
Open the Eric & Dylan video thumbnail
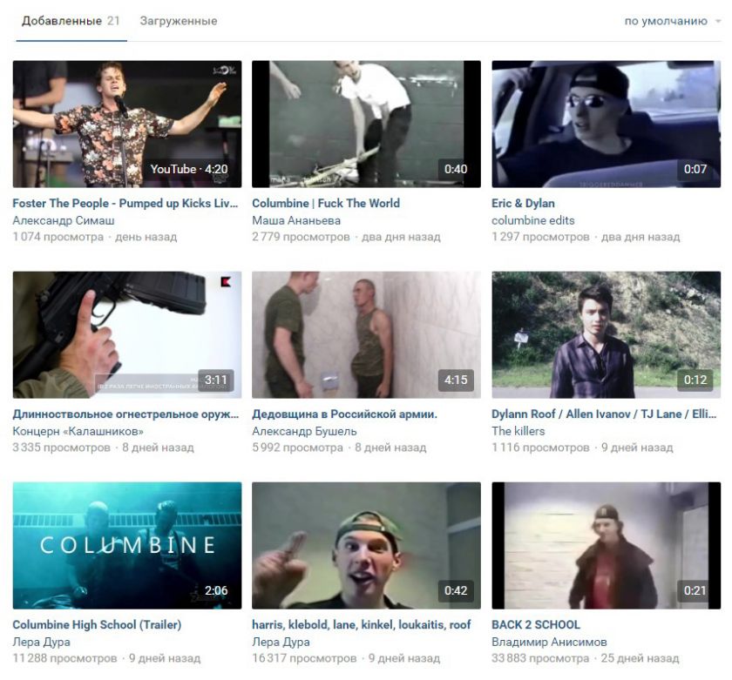click(x=606, y=124)
